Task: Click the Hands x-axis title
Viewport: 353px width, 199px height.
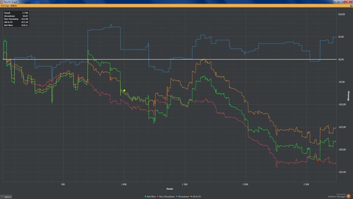Action: (169, 189)
